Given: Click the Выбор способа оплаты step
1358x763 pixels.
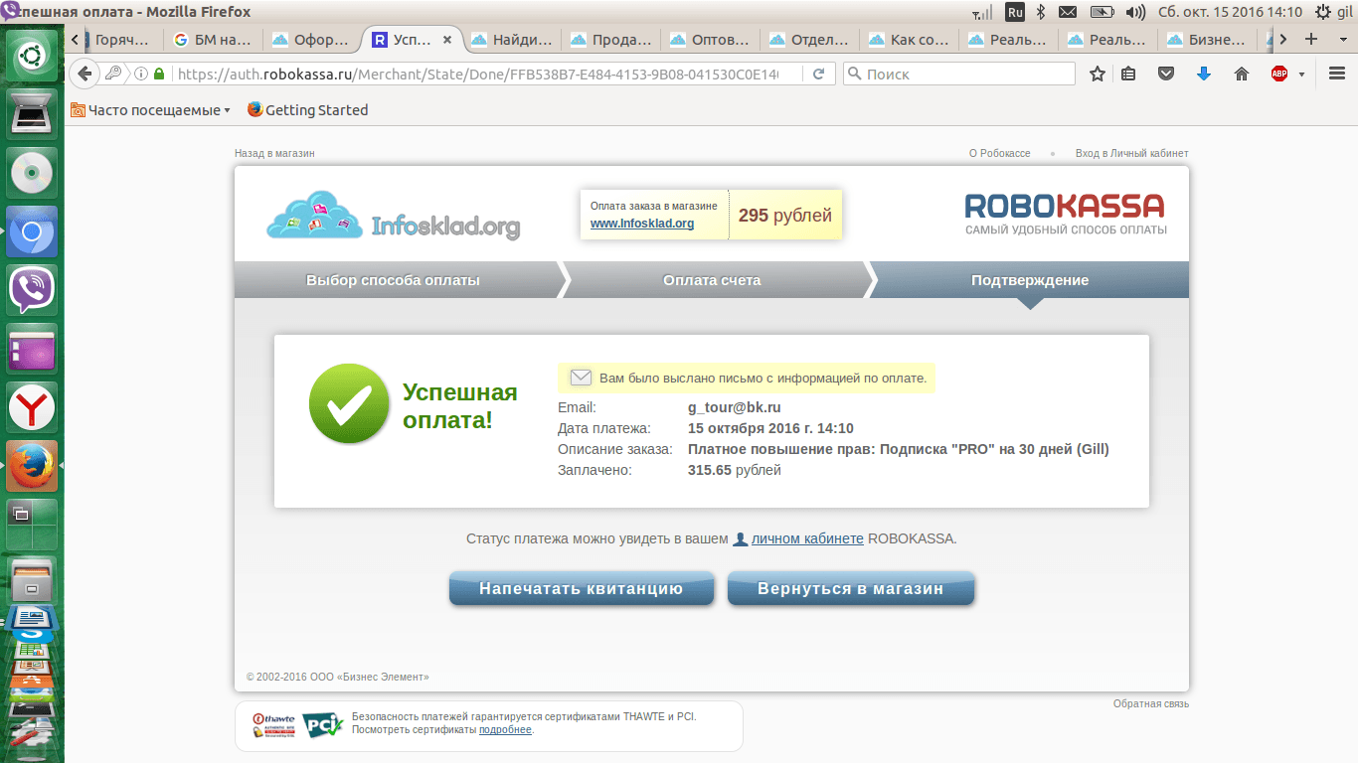Looking at the screenshot, I should point(393,280).
